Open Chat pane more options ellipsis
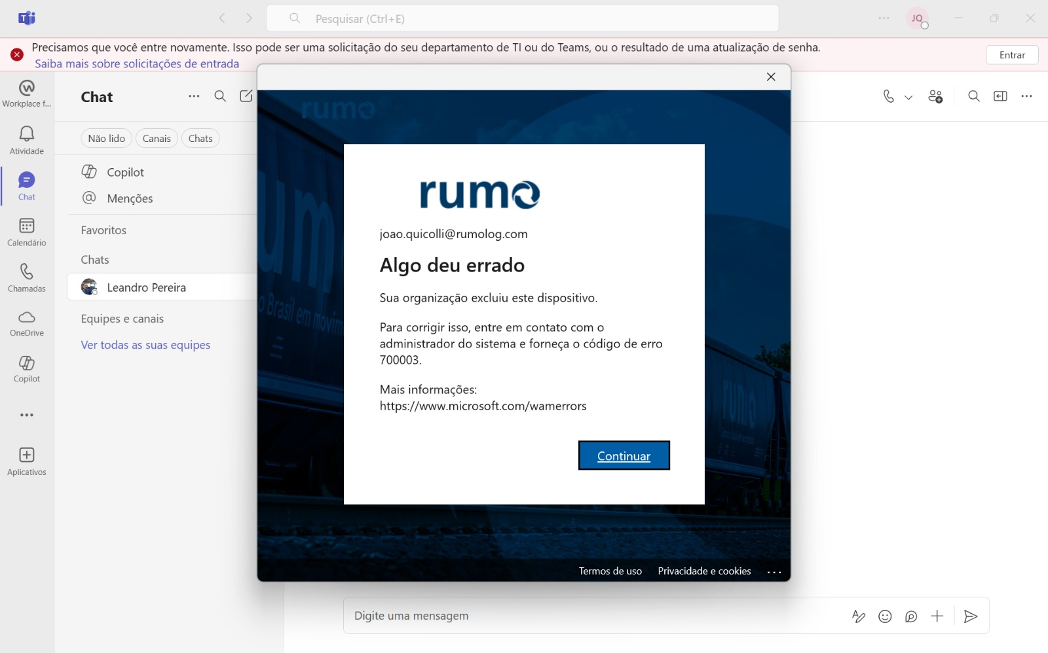Screen dimensions: 1048x653 194,96
